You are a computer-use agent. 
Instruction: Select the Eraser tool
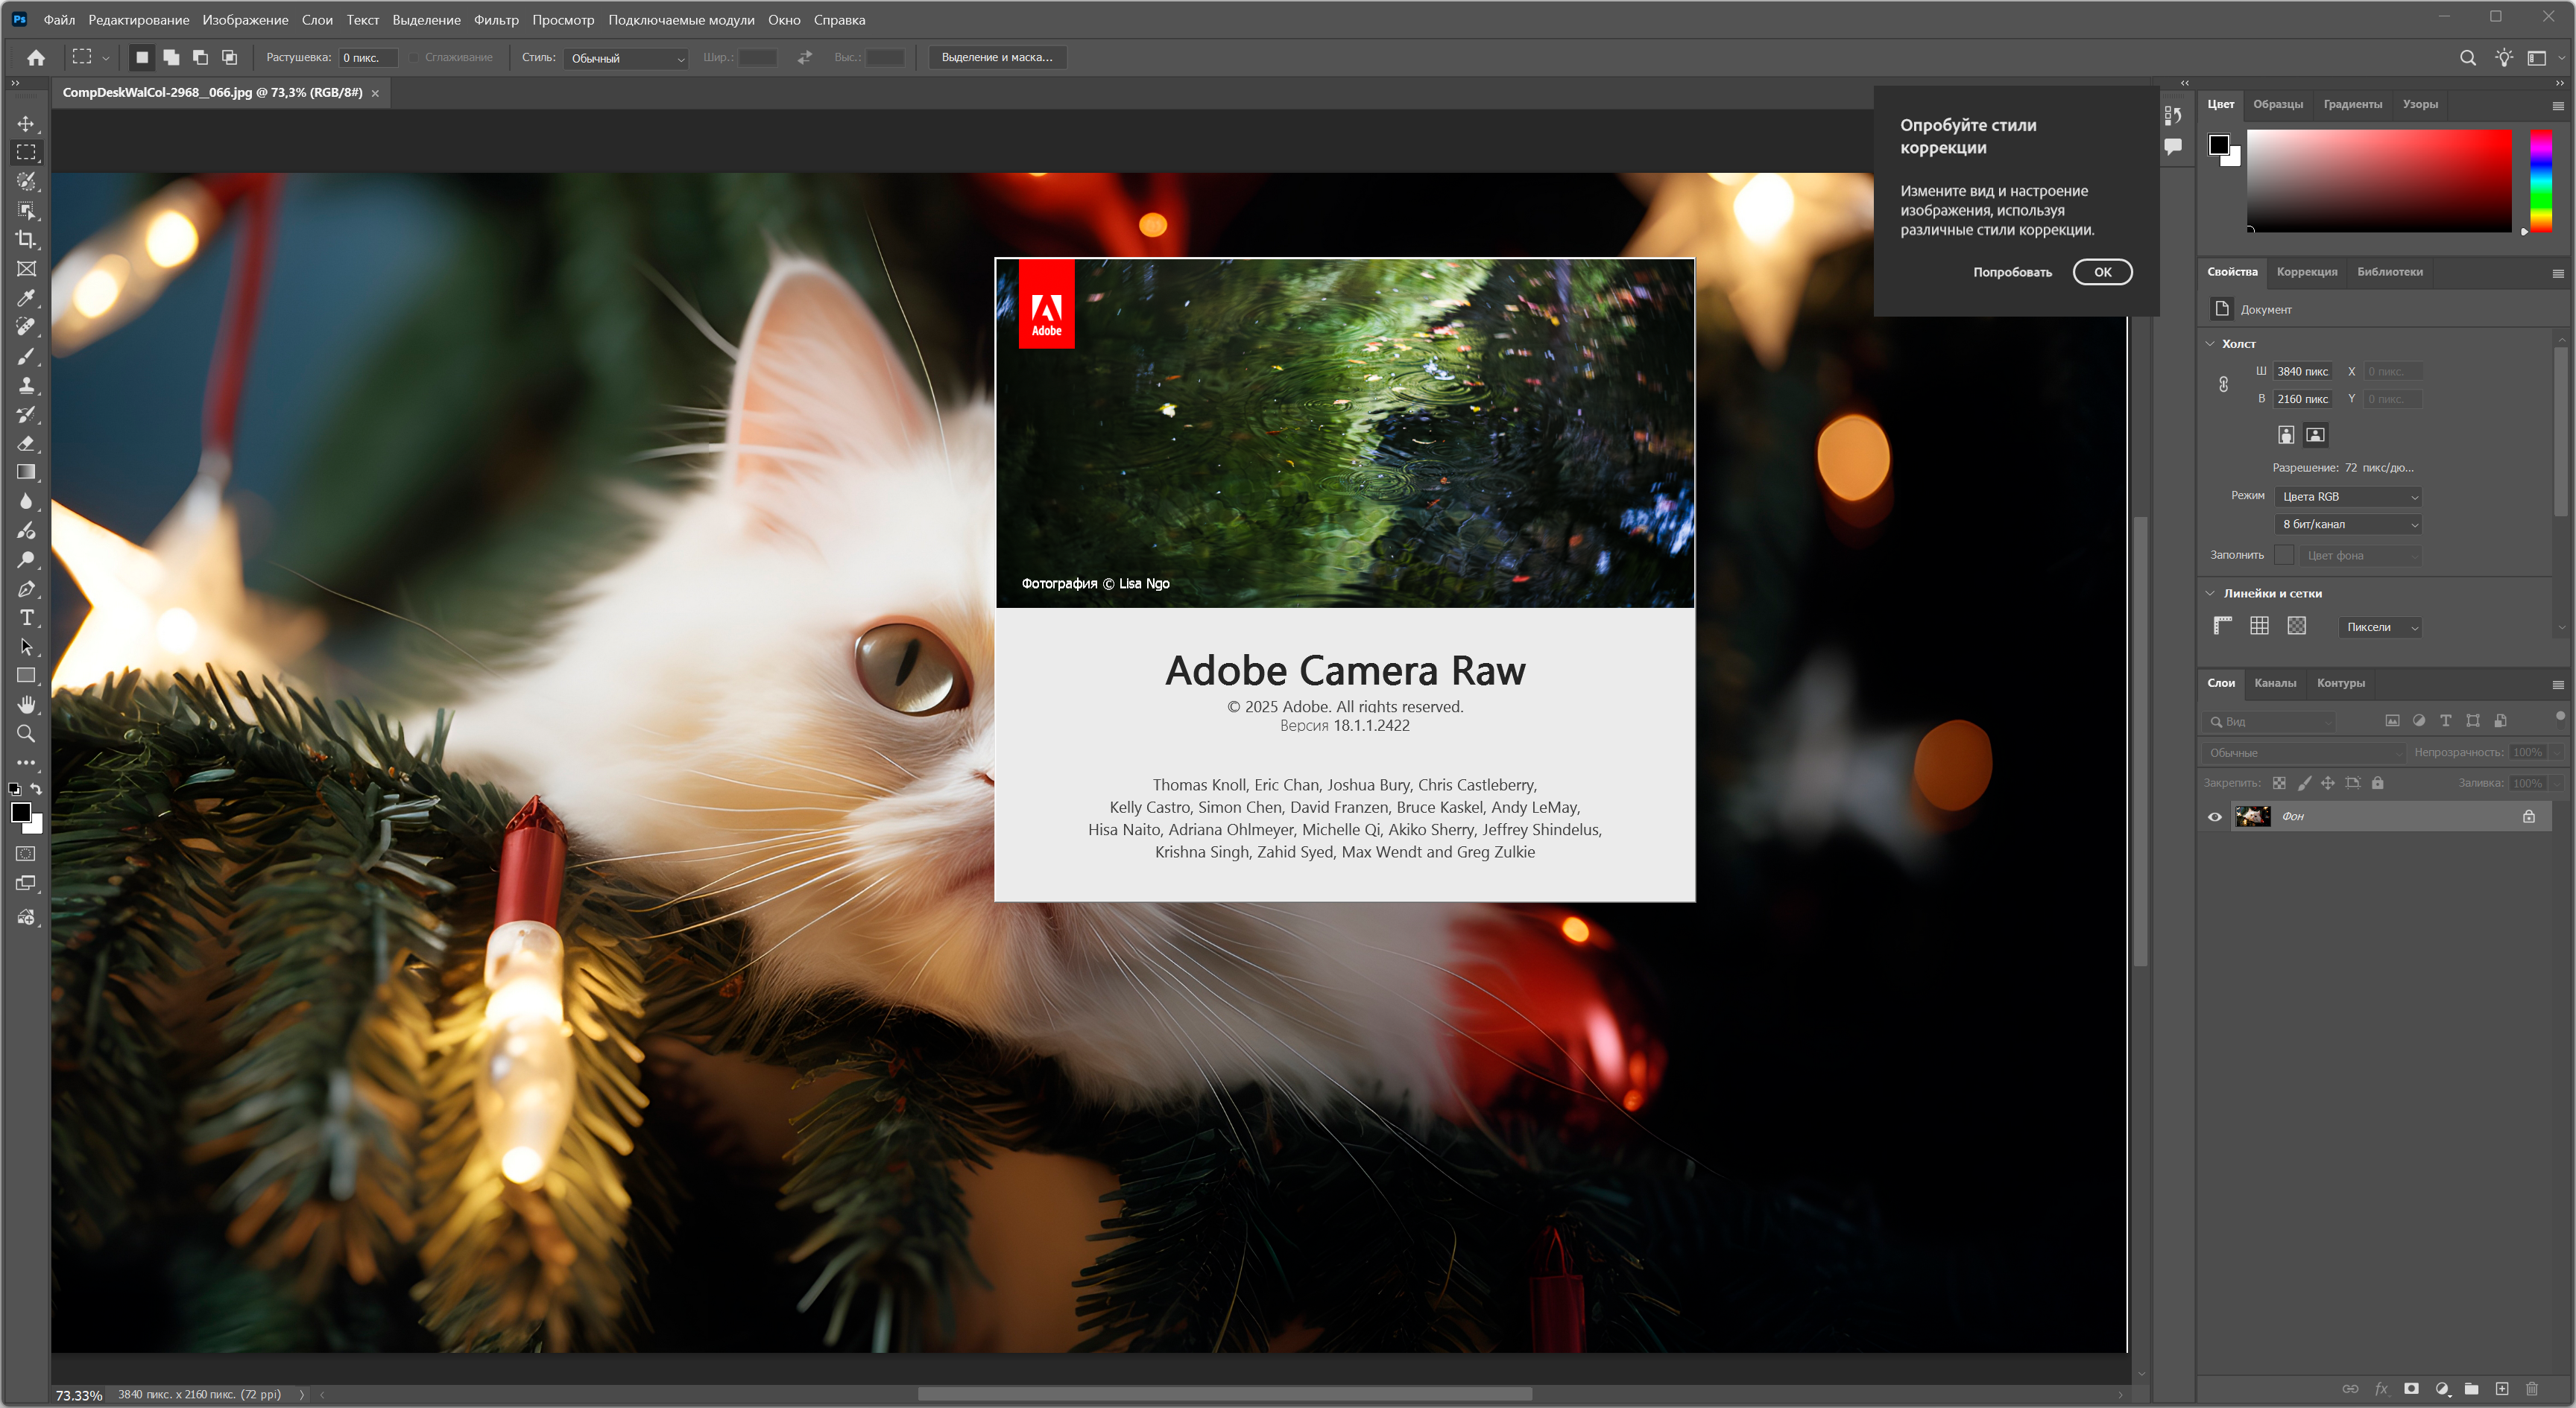pyautogui.click(x=26, y=443)
